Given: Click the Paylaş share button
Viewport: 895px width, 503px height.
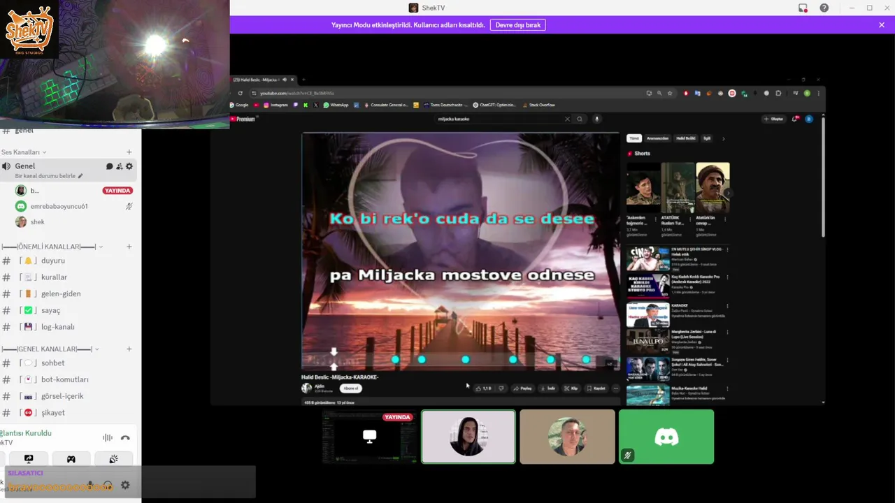Looking at the screenshot, I should [522, 388].
